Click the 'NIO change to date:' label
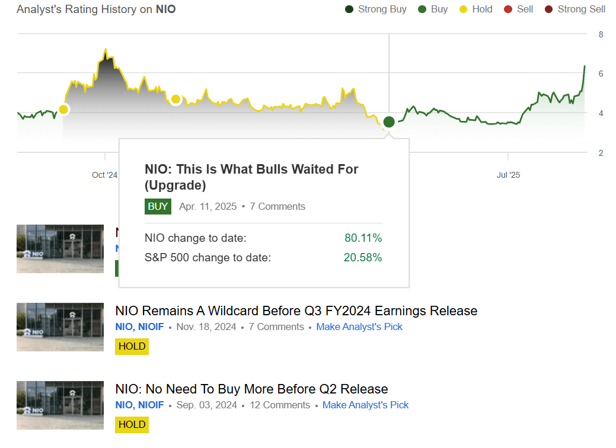 point(195,238)
